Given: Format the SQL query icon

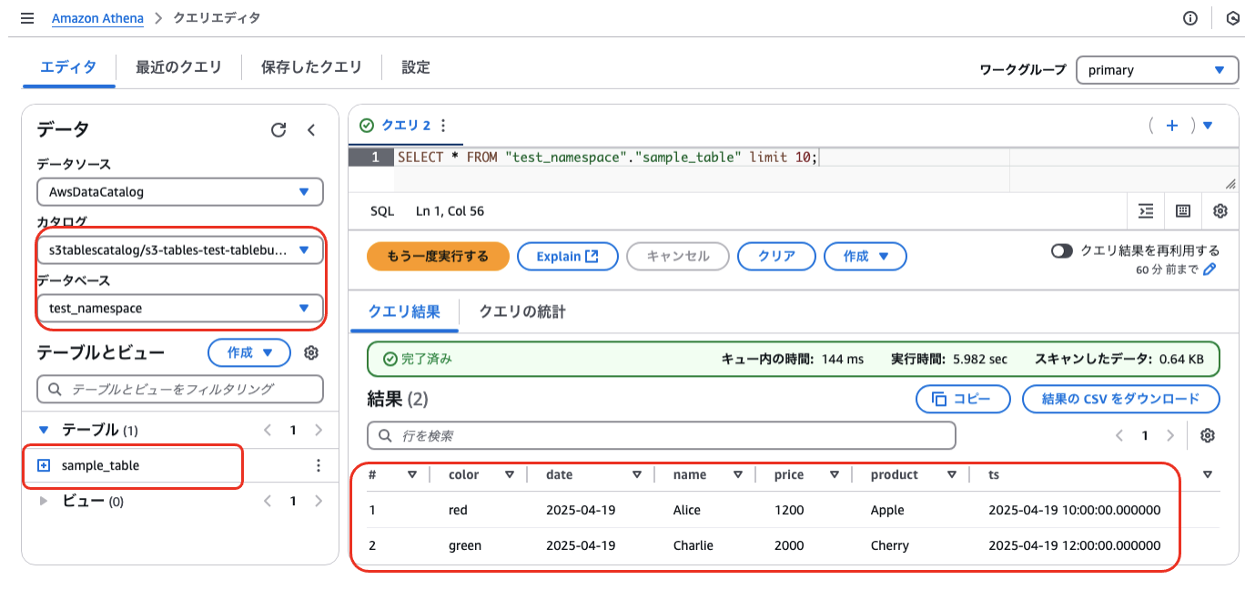Looking at the screenshot, I should click(1146, 211).
